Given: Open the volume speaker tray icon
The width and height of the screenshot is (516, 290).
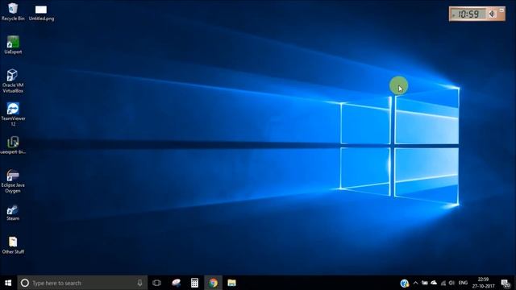Looking at the screenshot, I should [x=451, y=283].
